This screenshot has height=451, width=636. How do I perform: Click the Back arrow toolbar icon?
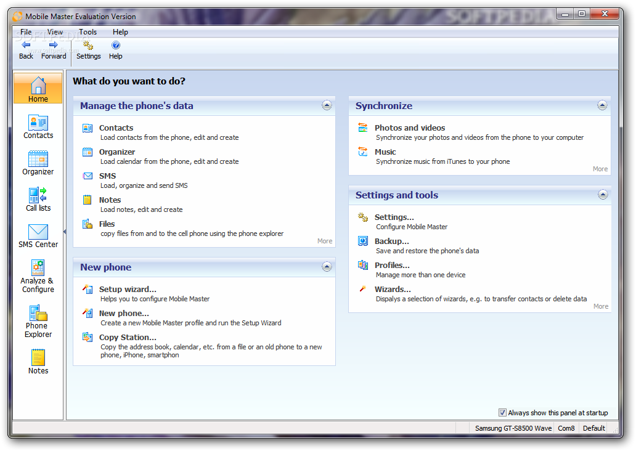(x=26, y=45)
